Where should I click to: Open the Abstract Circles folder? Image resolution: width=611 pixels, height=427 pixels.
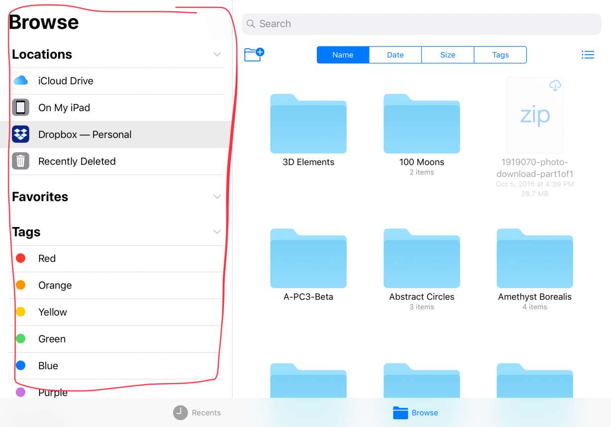[x=421, y=259]
